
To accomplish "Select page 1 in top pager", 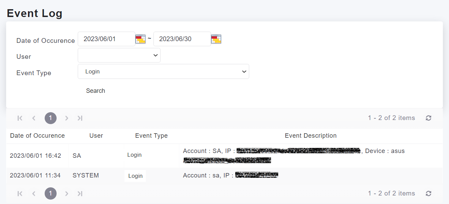I will (50, 118).
